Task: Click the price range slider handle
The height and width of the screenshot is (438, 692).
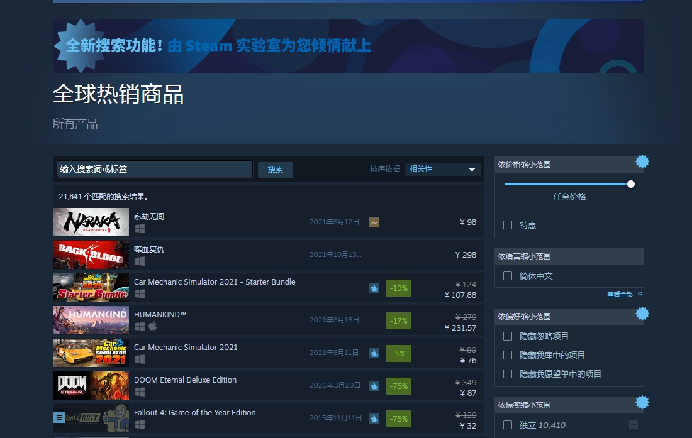Action: click(630, 184)
